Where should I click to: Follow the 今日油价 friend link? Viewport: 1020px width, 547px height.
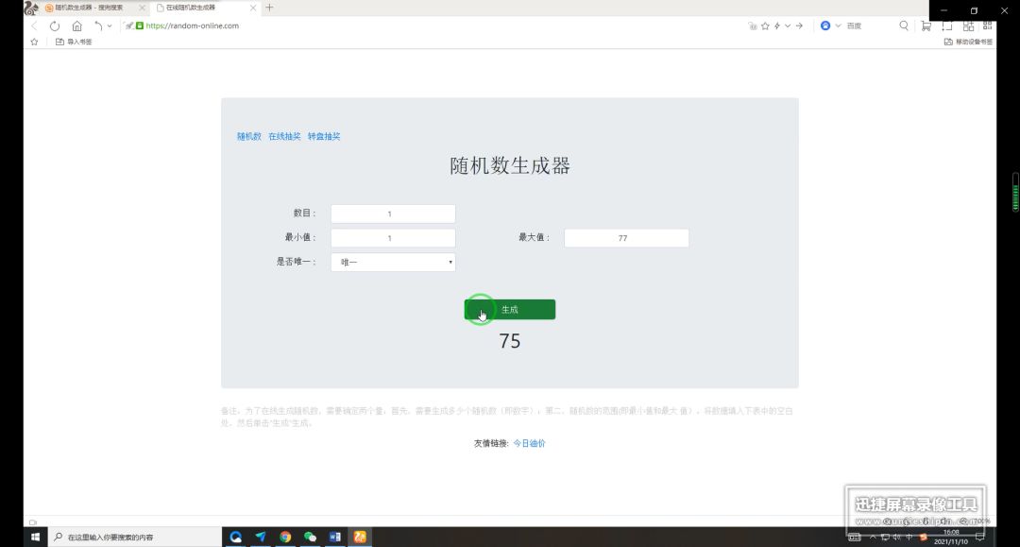pos(529,444)
